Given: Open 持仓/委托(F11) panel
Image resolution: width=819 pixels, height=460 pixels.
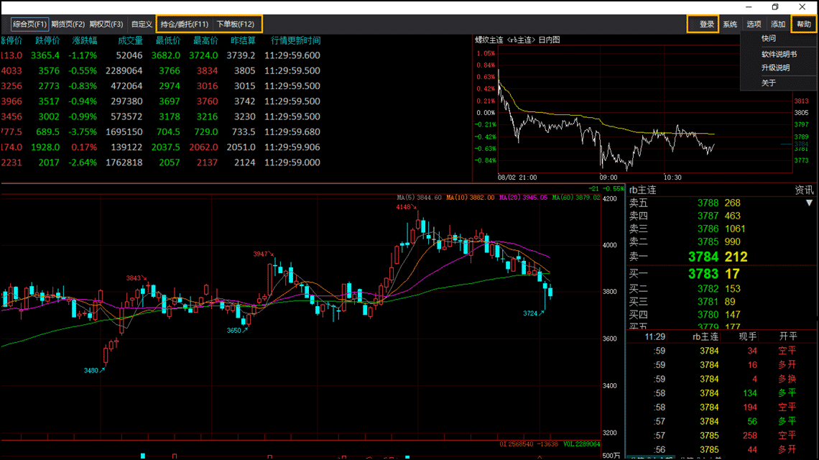Looking at the screenshot, I should tap(185, 24).
